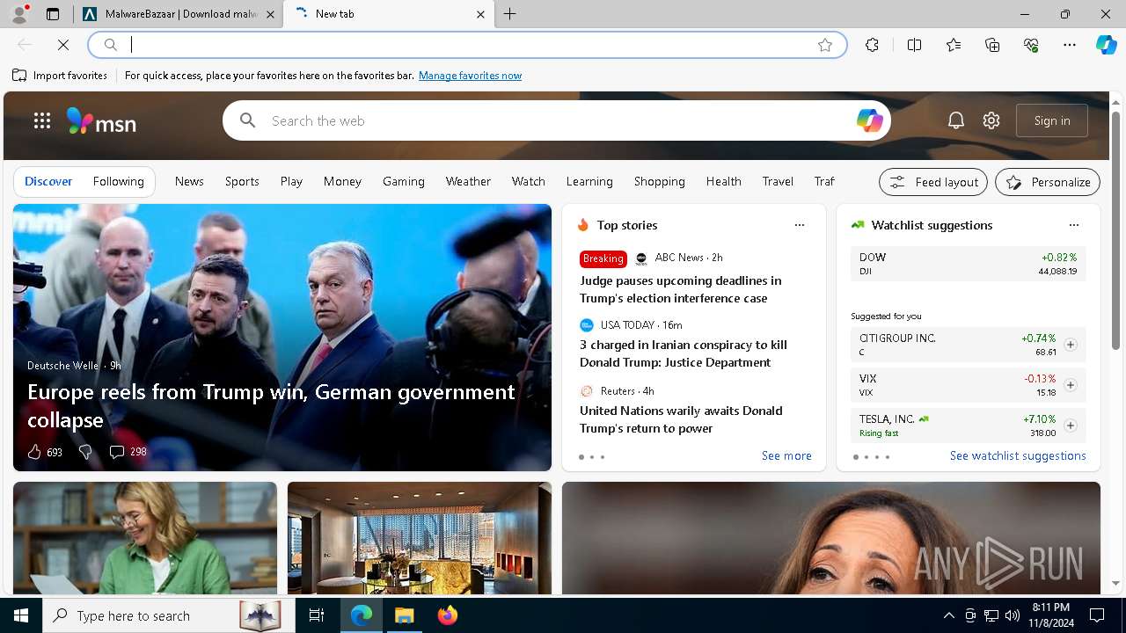
Task: Open the Feed layout options
Action: tap(933, 182)
